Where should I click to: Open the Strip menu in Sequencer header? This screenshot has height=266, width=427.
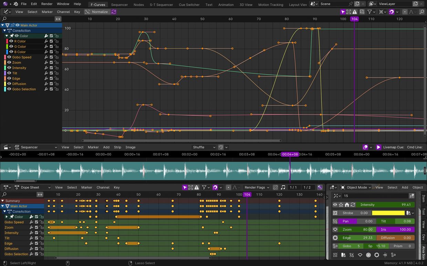point(117,147)
